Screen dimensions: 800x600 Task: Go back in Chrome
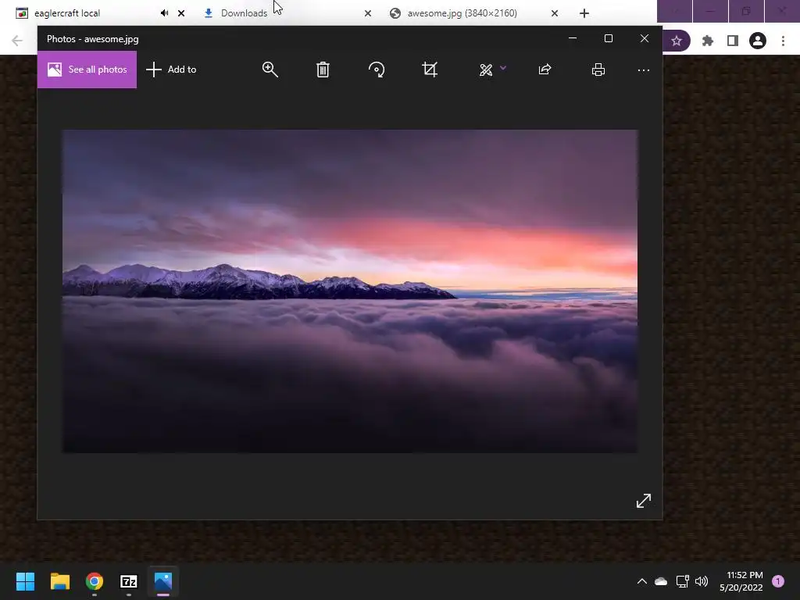click(x=17, y=41)
